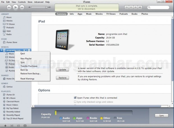174x128 pixels.
Task: Click the add playlist plus button
Action: [5, 126]
